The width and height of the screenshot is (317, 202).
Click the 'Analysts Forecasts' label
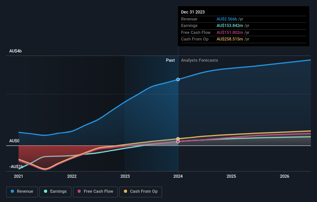coord(199,61)
